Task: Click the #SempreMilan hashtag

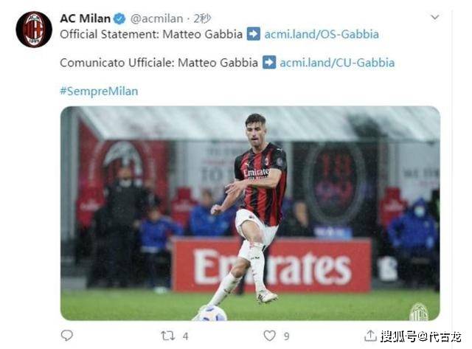Action: (x=99, y=91)
